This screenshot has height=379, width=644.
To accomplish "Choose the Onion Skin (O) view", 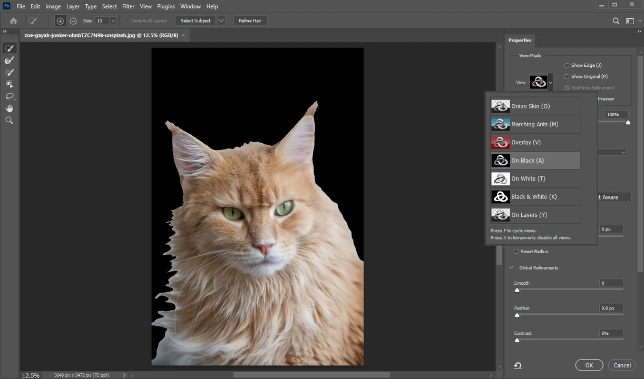I will pos(535,106).
